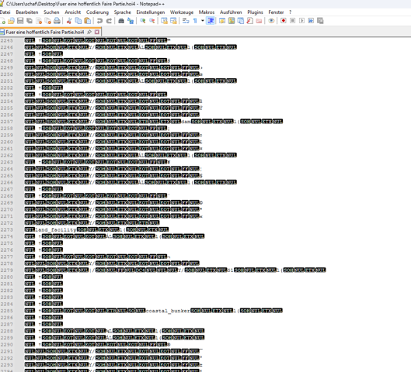Close the hoi4 file tab with red X

click(96, 32)
